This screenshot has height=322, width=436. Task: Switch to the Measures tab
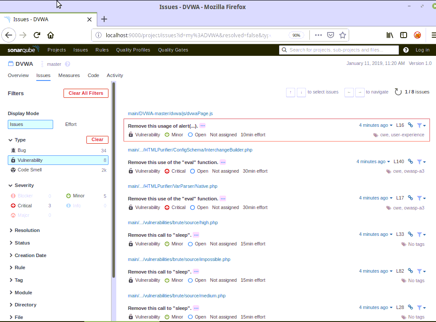pyautogui.click(x=69, y=75)
